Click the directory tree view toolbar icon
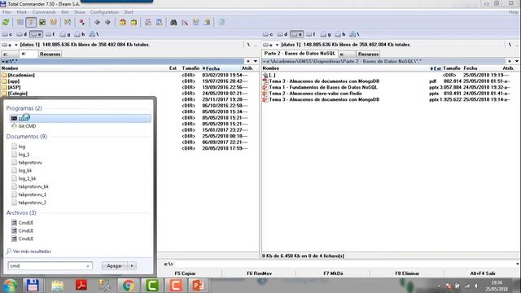 pos(53,22)
